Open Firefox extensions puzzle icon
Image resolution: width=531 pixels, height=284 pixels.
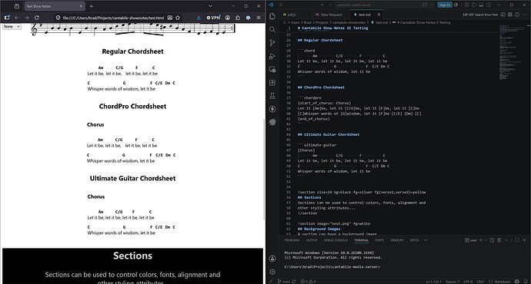pos(238,18)
